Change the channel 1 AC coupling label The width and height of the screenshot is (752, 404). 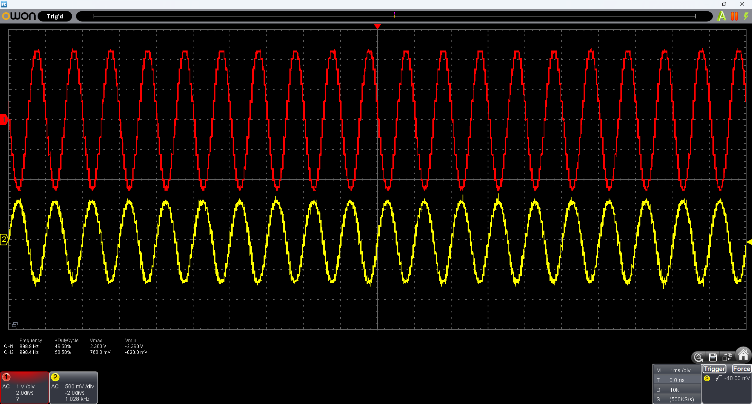(6, 386)
